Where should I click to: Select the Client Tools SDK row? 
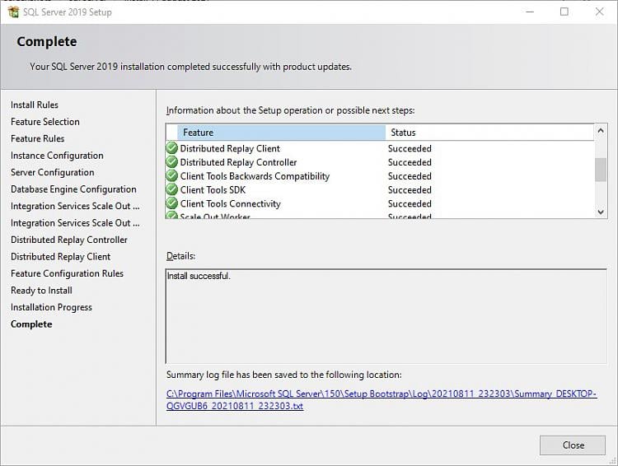(380, 190)
